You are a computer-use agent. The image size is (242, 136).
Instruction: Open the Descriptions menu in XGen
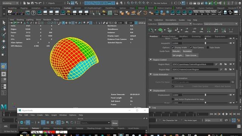point(171,20)
